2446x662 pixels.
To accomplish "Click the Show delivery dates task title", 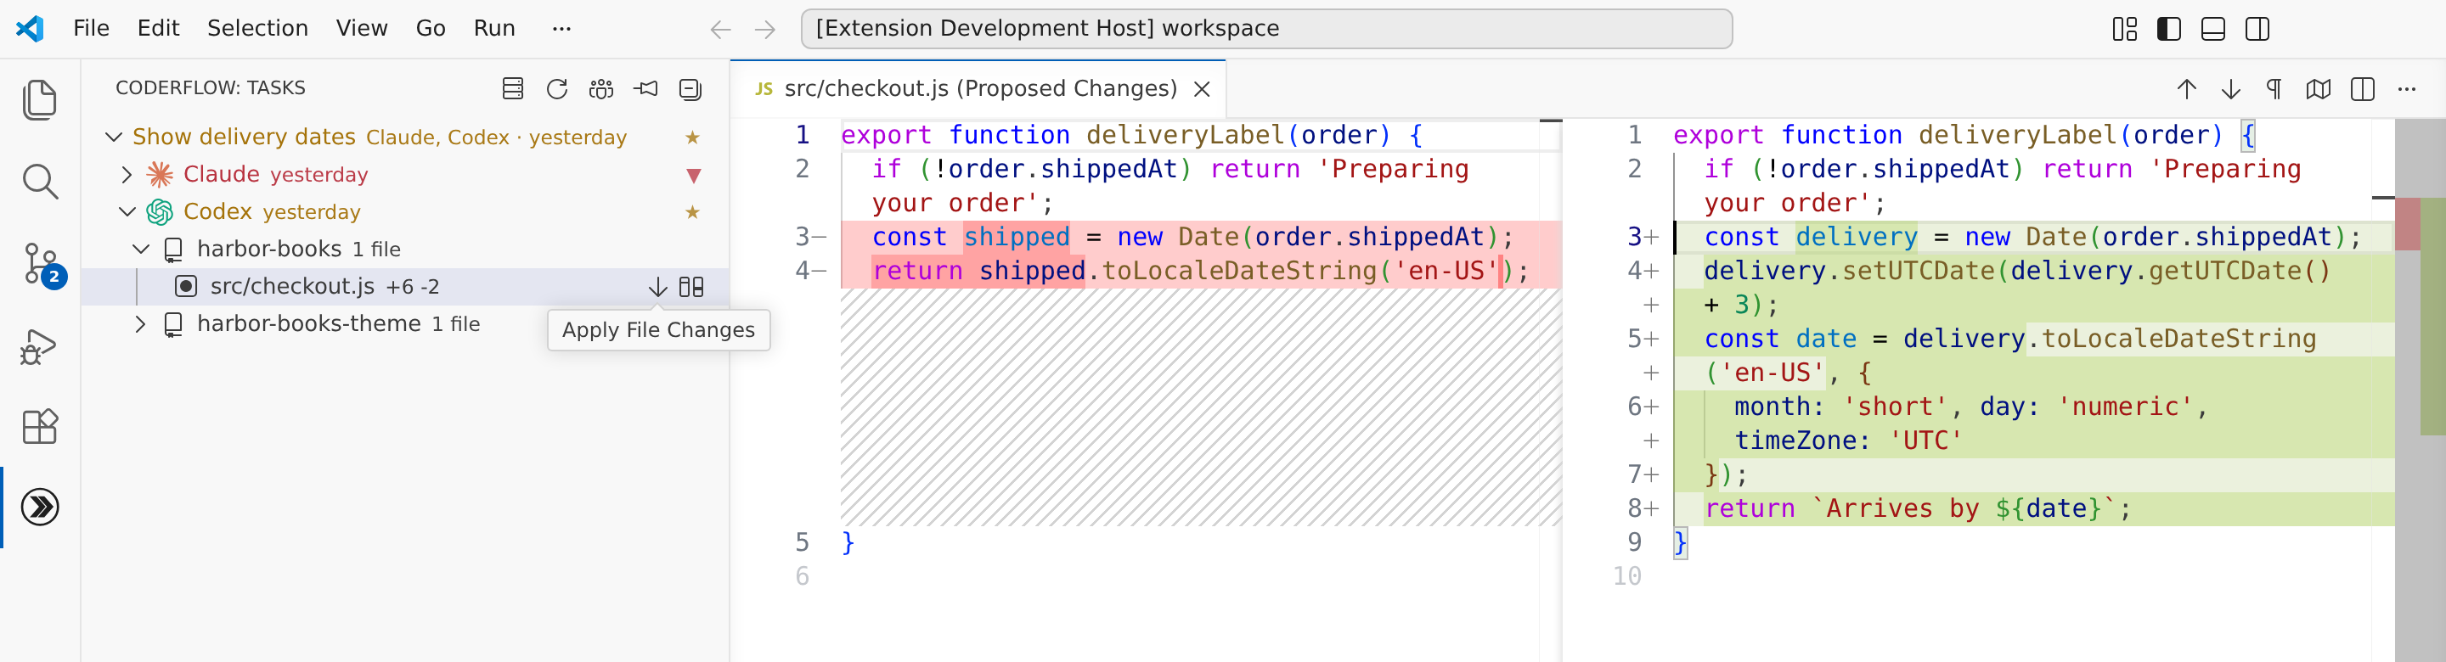I will pyautogui.click(x=244, y=137).
